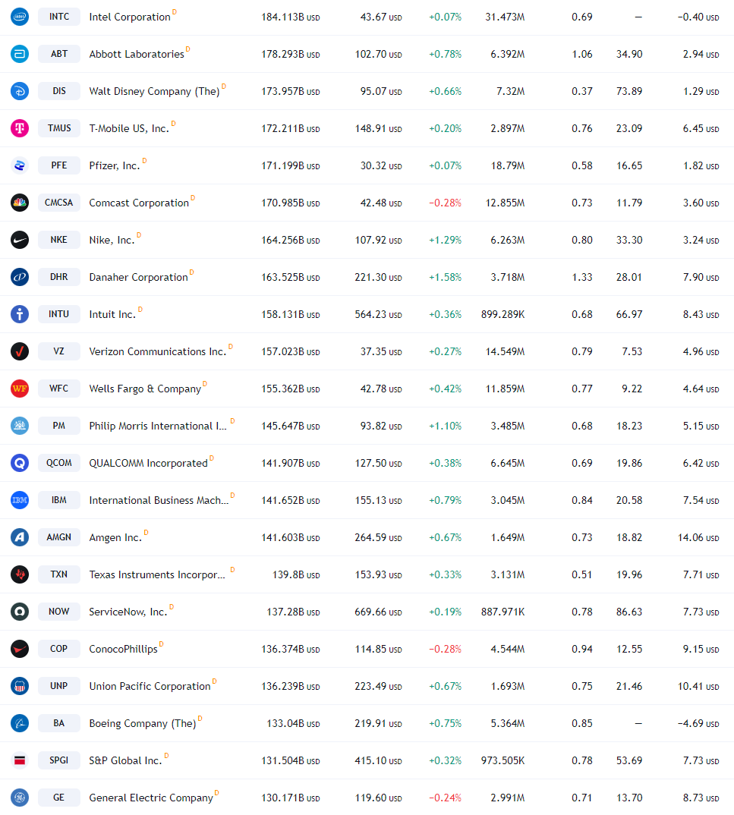The height and width of the screenshot is (815, 734).
Task: Click the Union Pacific shield logo icon
Action: 20,685
